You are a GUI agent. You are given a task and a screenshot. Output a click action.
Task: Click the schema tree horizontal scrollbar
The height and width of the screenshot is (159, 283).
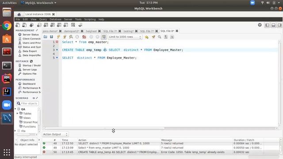[x=23, y=135]
